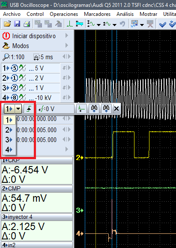Adjust channel 2 range stepper arrows
The height and width of the screenshot is (248, 176).
tap(66, 78)
